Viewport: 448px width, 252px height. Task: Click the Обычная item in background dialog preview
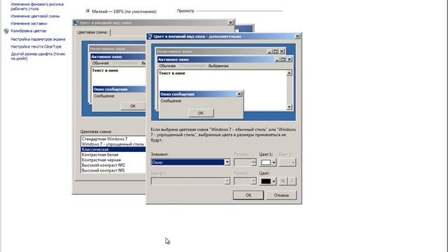click(x=100, y=63)
